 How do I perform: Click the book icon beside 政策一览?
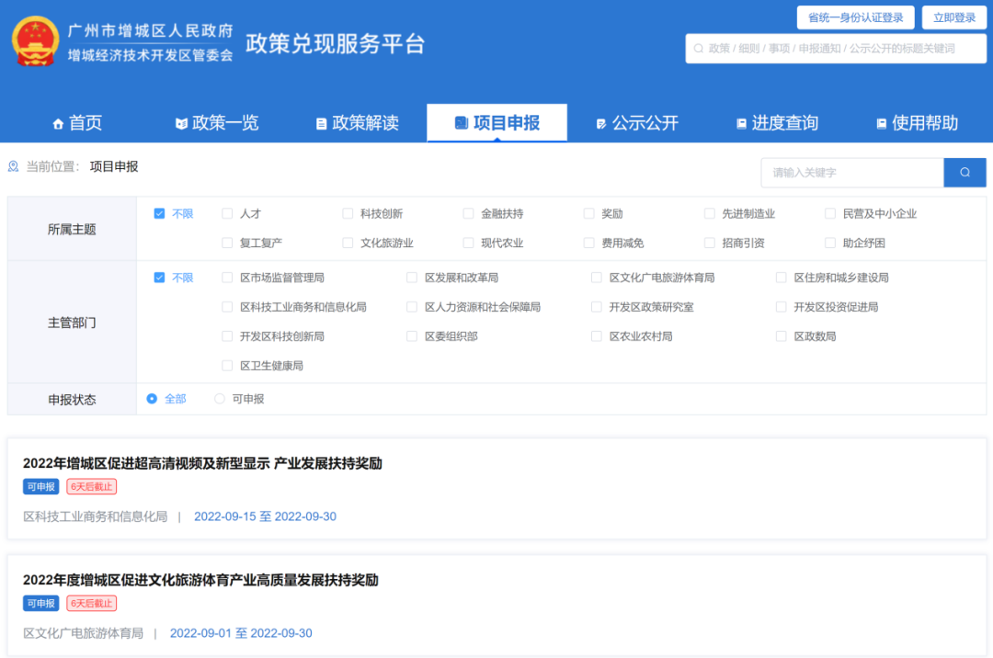181,124
